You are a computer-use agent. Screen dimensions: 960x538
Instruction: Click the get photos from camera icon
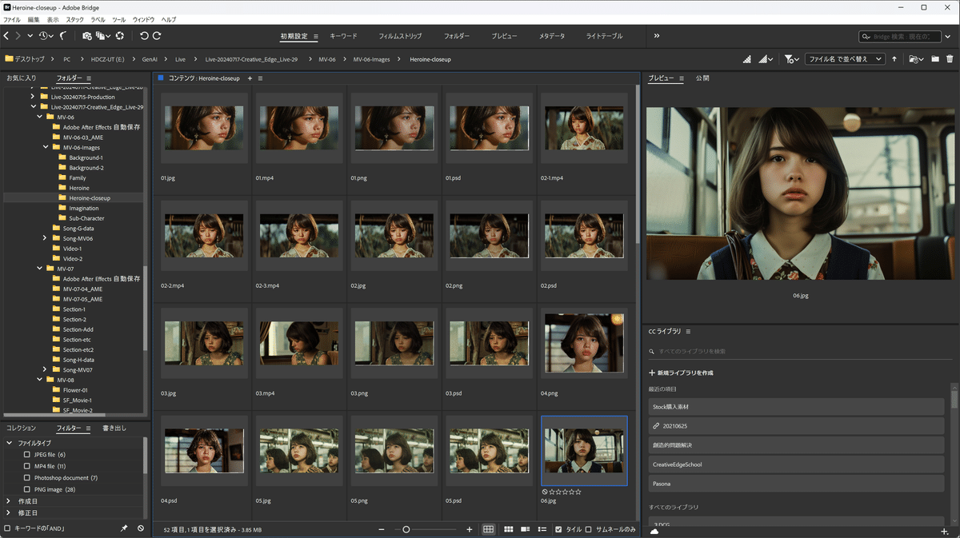86,36
